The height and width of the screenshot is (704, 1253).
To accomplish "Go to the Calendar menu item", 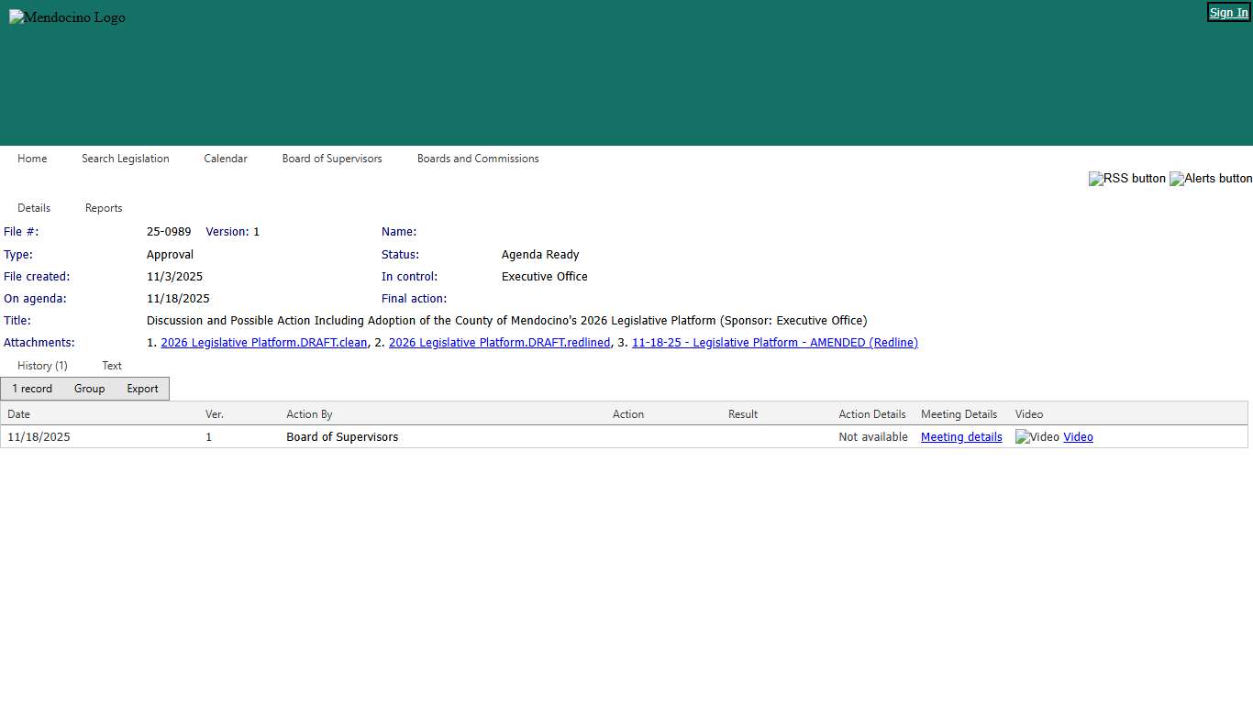I will pos(226,159).
